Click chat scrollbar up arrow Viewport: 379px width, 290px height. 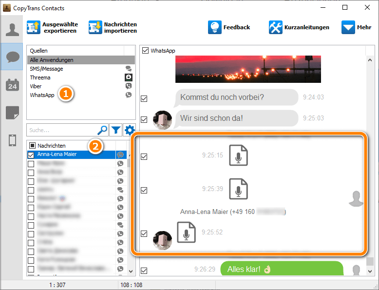click(x=370, y=60)
